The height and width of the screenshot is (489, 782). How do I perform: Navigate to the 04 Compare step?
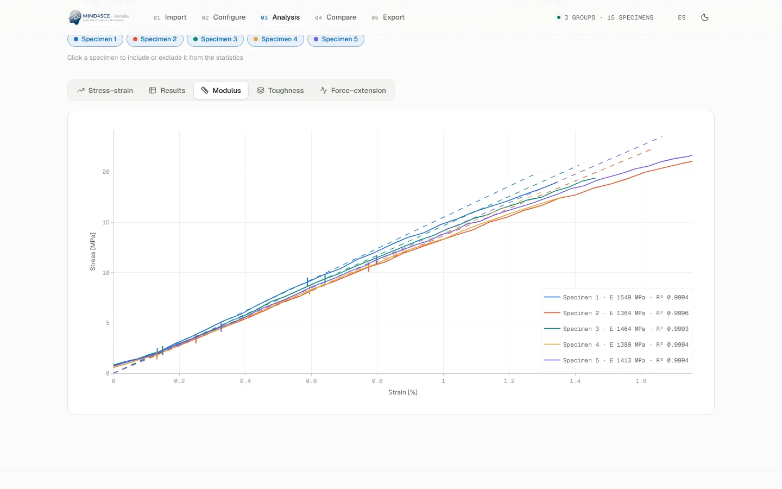pyautogui.click(x=336, y=17)
